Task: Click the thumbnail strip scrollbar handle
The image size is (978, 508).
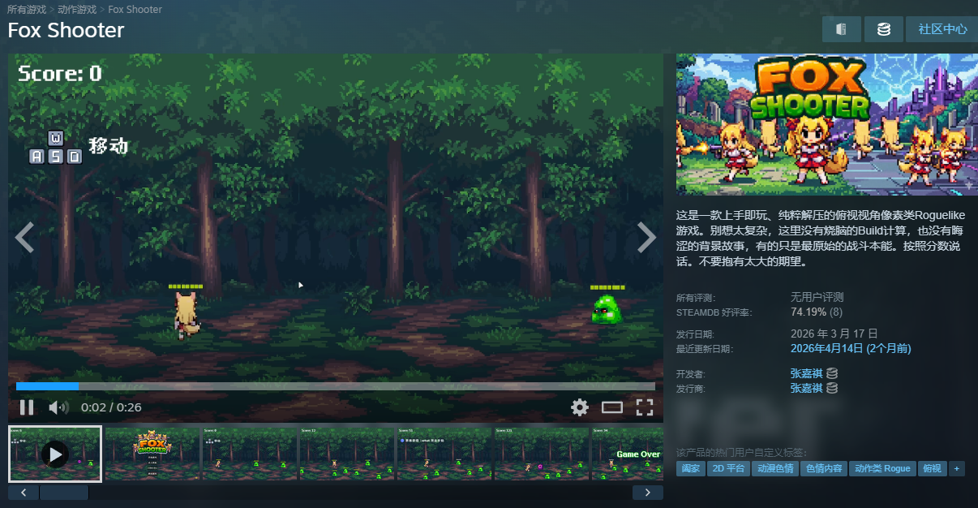Action: point(64,492)
